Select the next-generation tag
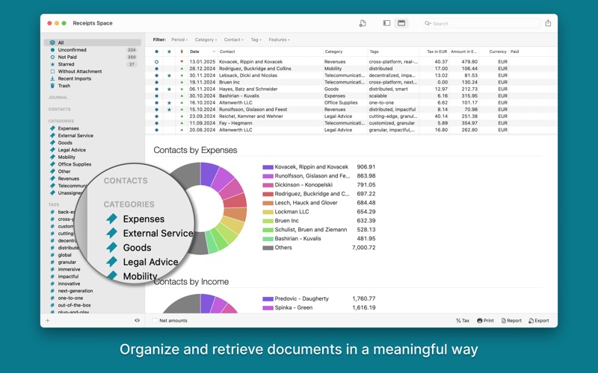This screenshot has width=598, height=373. click(x=75, y=291)
